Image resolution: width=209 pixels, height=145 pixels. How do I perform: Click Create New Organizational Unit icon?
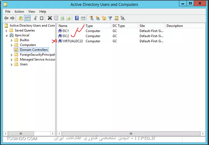pyautogui.click(x=104, y=18)
